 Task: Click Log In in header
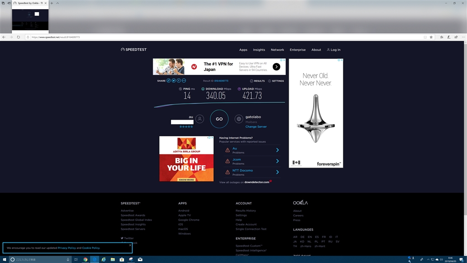click(x=333, y=50)
